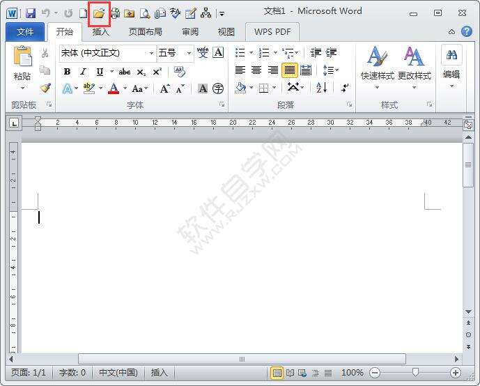Toggle justified alignment button
The height and width of the screenshot is (386, 480).
289,70
